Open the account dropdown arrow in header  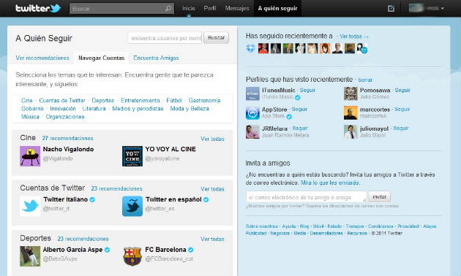pyautogui.click(x=443, y=9)
